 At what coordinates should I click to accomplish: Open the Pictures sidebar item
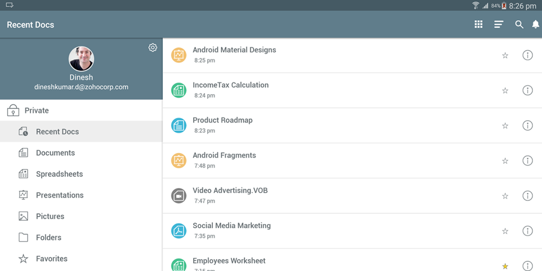coord(81,216)
